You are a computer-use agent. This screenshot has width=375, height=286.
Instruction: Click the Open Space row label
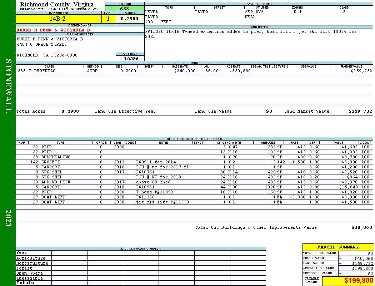coord(29,273)
